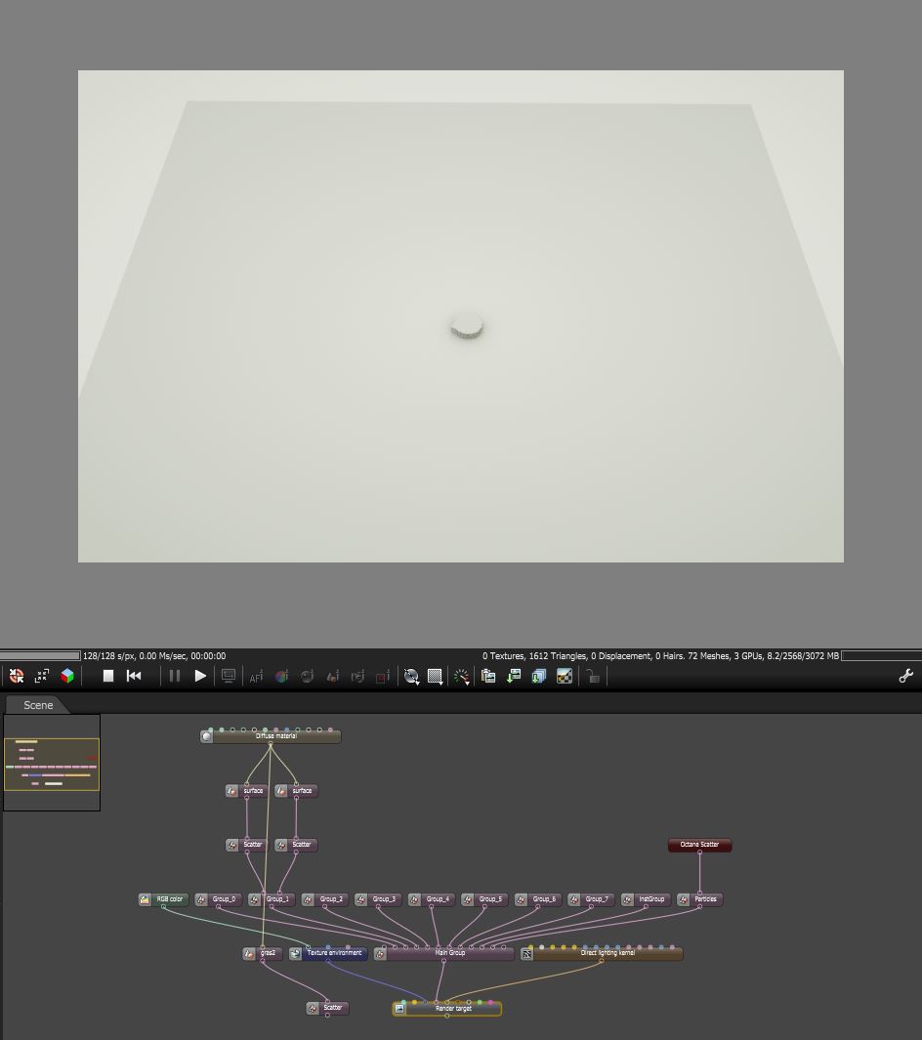This screenshot has height=1040, width=922.
Task: Stop the render with the square button
Action: pos(108,676)
